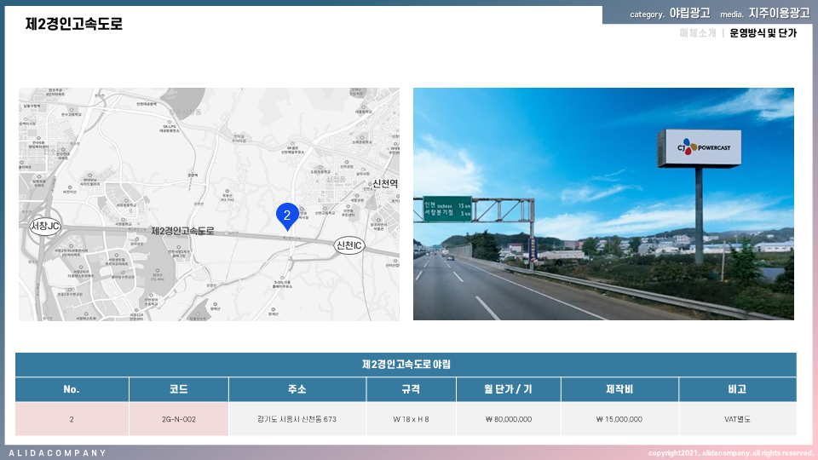Select the 신천IC oval label on the map

tap(349, 245)
